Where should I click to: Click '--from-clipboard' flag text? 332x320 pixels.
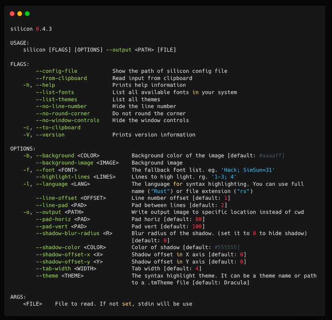click(61, 78)
